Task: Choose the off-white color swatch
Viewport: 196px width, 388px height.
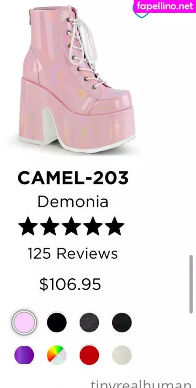Action: point(122,355)
